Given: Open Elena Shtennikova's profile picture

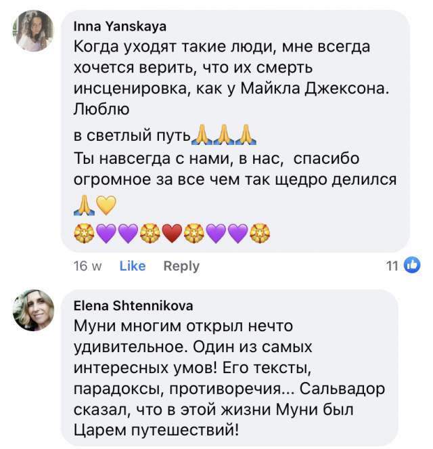Looking at the screenshot, I should tap(34, 311).
